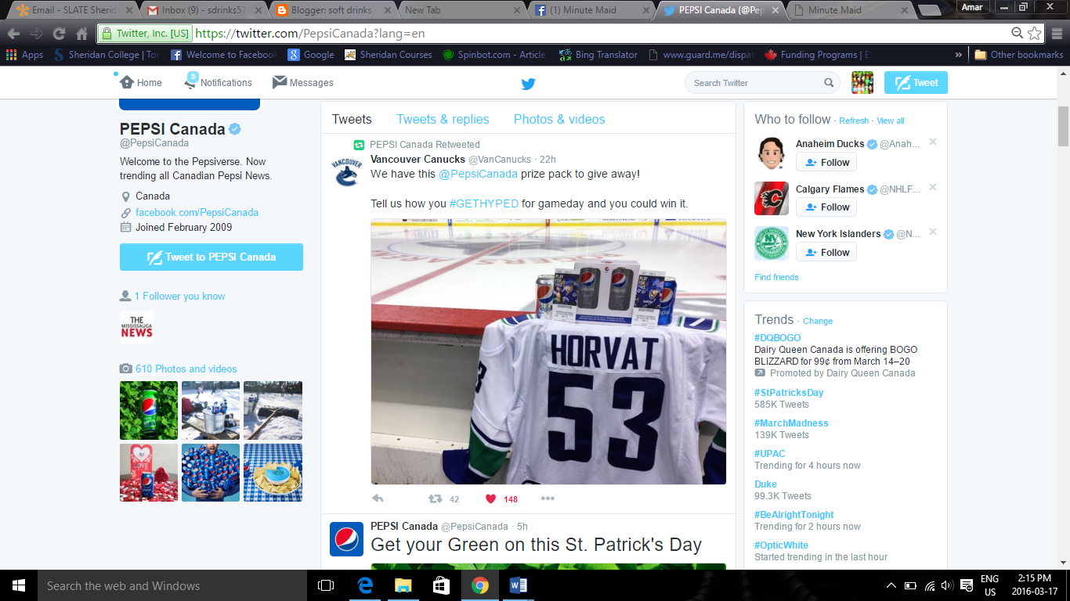Open Notifications in Twitter navigation
This screenshot has height=601, width=1070.
pyautogui.click(x=218, y=82)
